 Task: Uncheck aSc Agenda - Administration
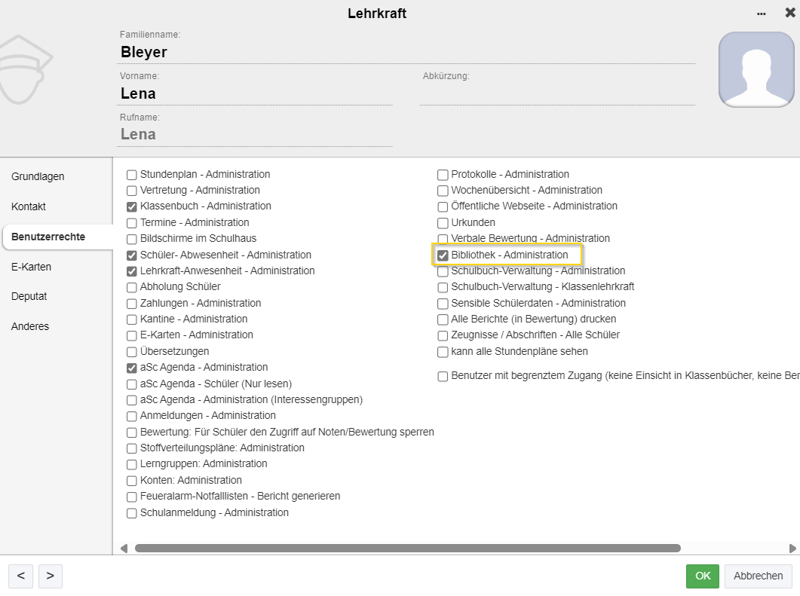(132, 368)
